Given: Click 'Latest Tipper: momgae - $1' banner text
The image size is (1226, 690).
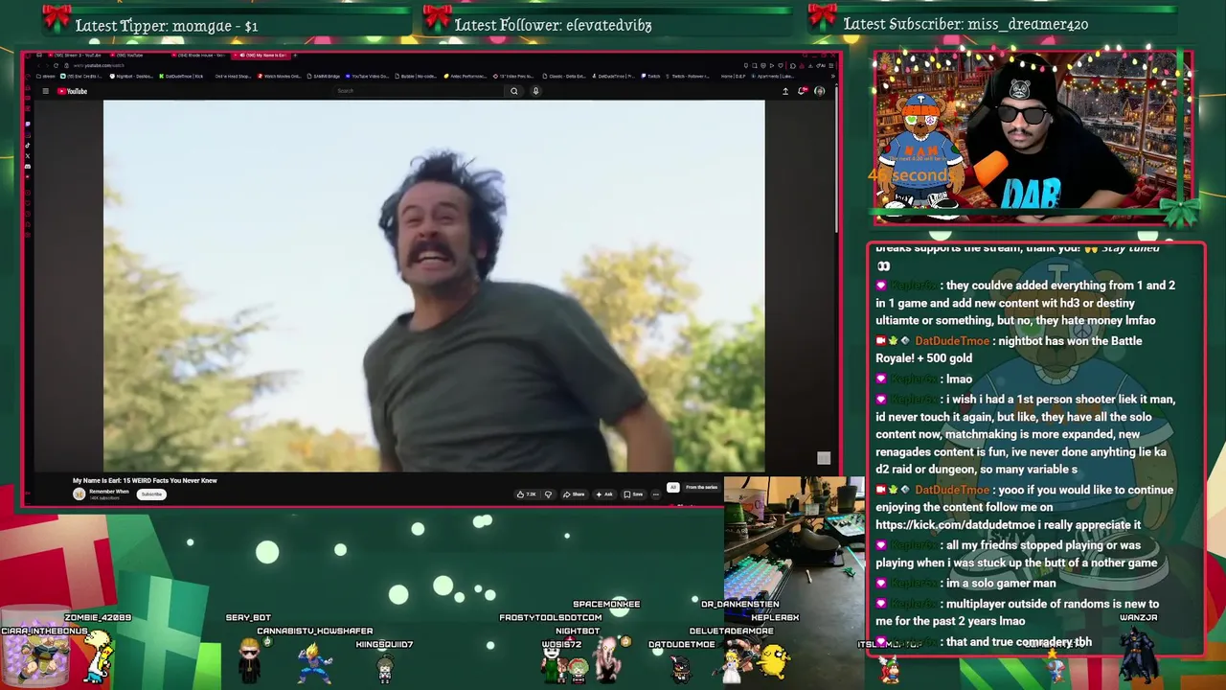Looking at the screenshot, I should coord(167,26).
